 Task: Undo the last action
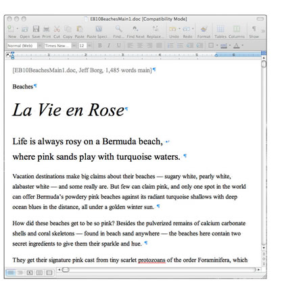172,29
